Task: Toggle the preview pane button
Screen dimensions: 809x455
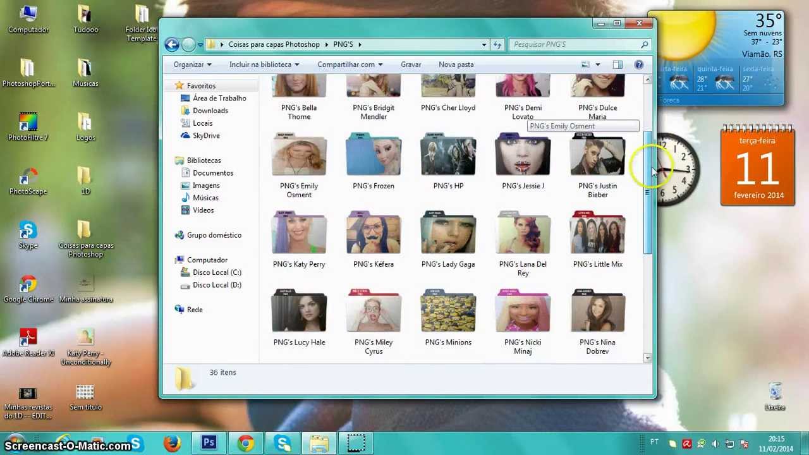Action: point(617,64)
